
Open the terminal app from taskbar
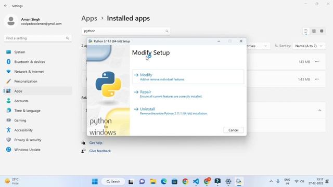point(217,181)
